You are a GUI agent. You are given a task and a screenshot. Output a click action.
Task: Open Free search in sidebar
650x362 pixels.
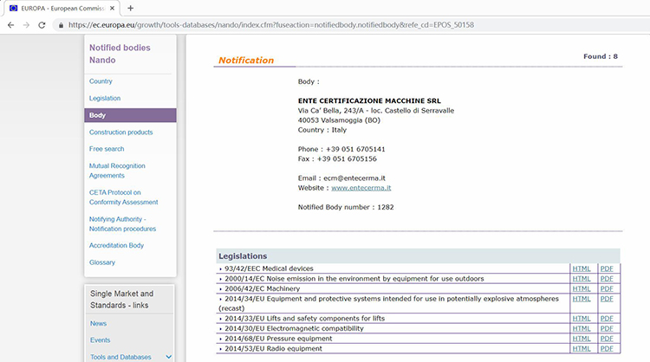tap(107, 149)
